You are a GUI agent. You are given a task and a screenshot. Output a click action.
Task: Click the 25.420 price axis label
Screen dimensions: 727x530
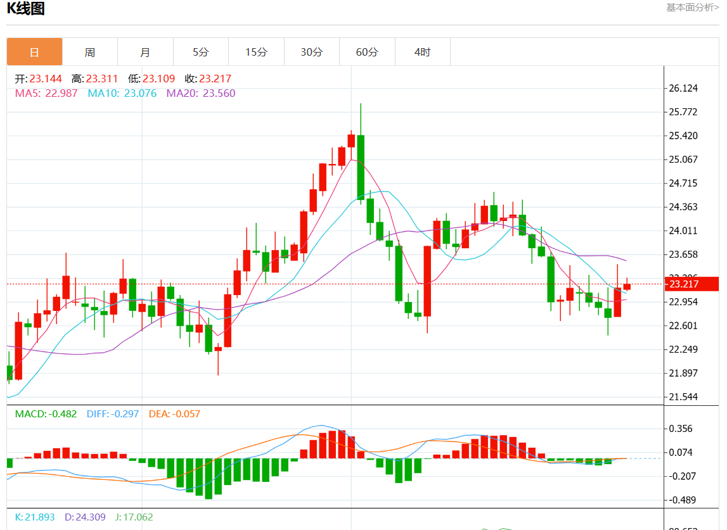[x=683, y=136]
